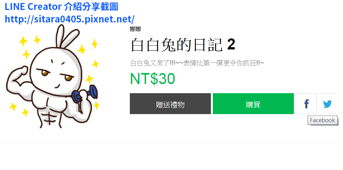Share the sticker set on Facebook
The height and width of the screenshot is (170, 343).
(306, 104)
